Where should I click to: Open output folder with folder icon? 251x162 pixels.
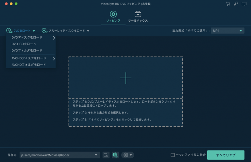pos(106,155)
